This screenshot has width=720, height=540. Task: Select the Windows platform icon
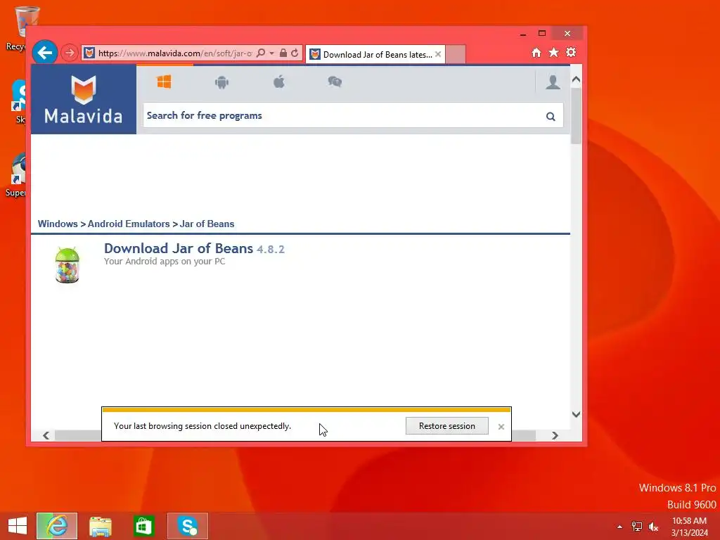164,82
